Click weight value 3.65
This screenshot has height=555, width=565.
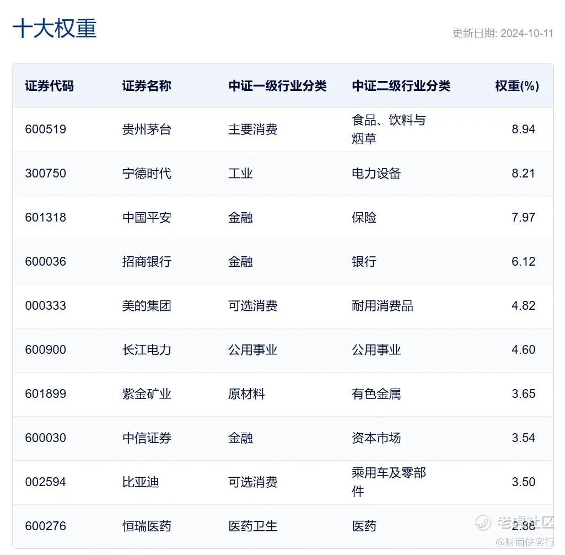click(524, 394)
